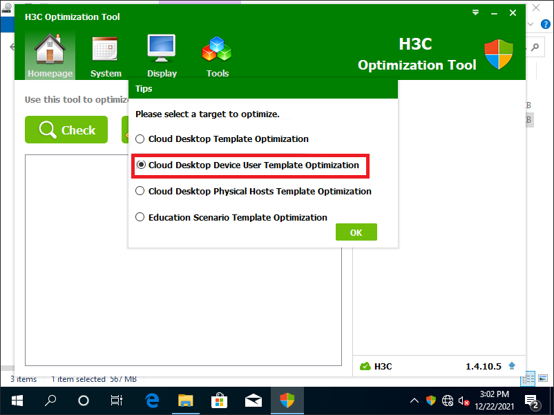Confirm the selection with OK button
The image size is (554, 415).
356,232
